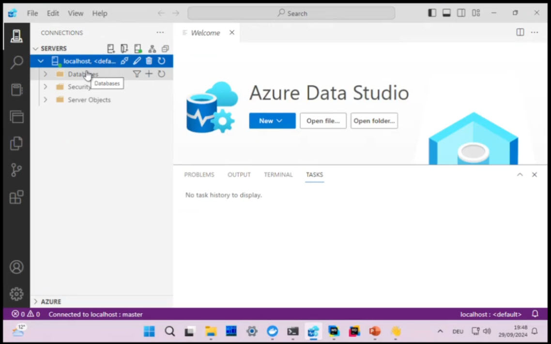The height and width of the screenshot is (344, 551).
Task: Toggle bottom panel layout icon
Action: (446, 13)
